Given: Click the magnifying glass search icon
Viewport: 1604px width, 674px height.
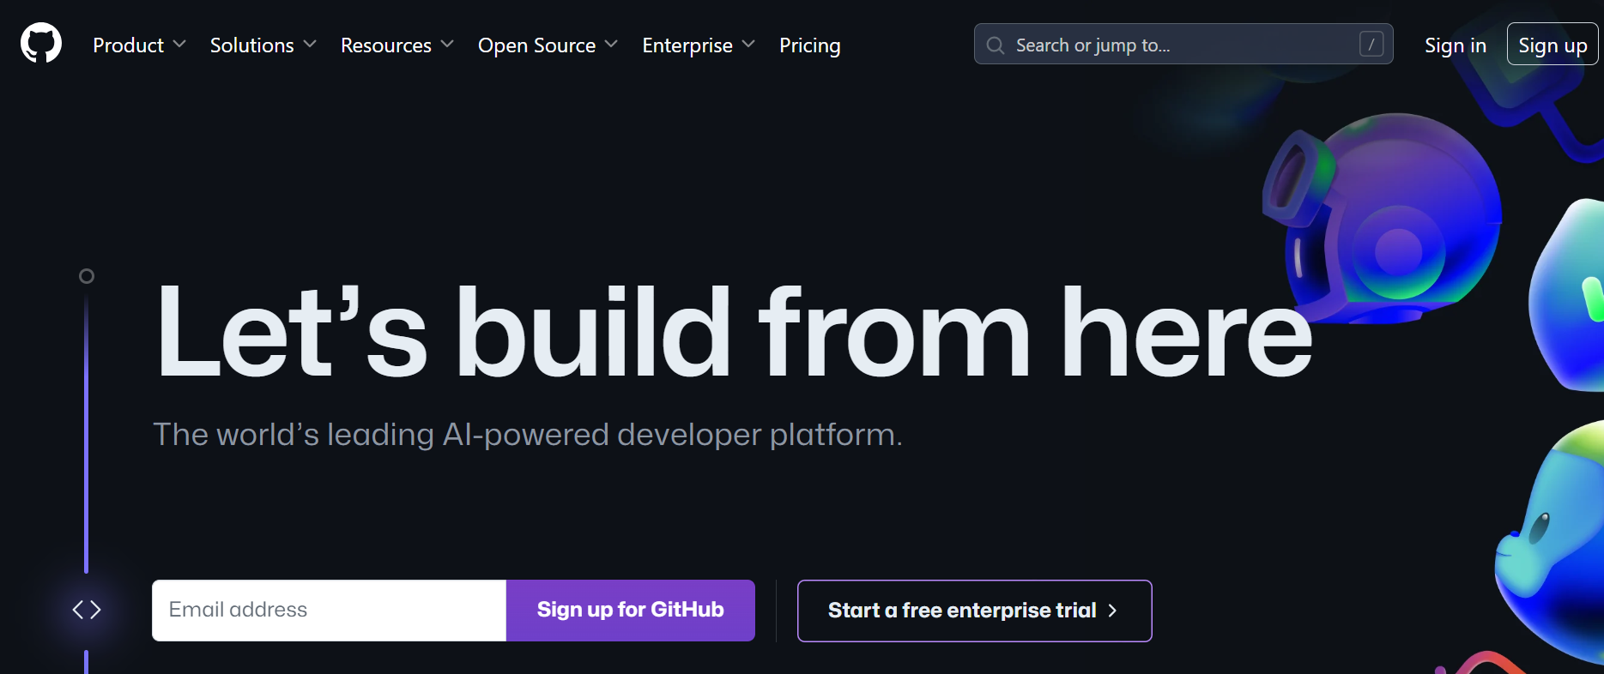Looking at the screenshot, I should tap(995, 45).
